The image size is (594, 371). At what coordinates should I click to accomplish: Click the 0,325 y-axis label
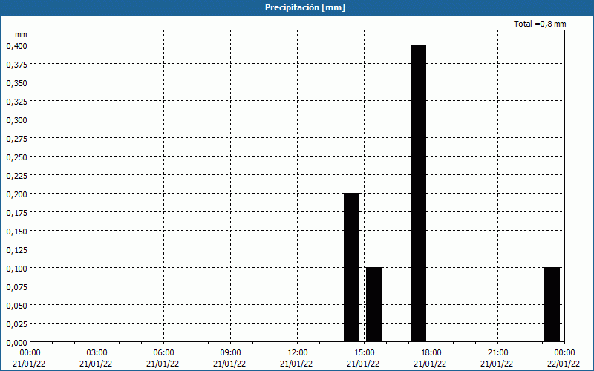tap(16, 102)
